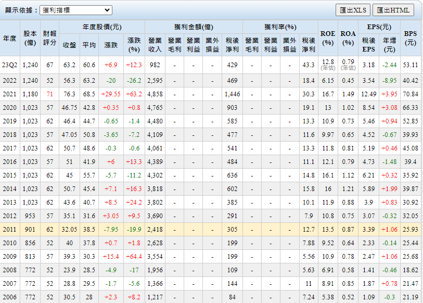Click the 年度 column header
The image size is (423, 303).
pyautogui.click(x=10, y=39)
